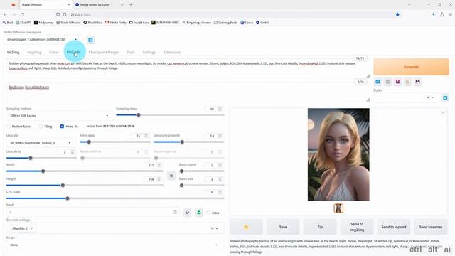Enable the Restore faces checkbox
455x256 pixels.
(9, 127)
